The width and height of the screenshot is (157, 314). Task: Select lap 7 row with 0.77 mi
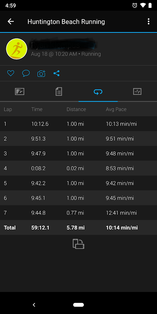coord(78,213)
